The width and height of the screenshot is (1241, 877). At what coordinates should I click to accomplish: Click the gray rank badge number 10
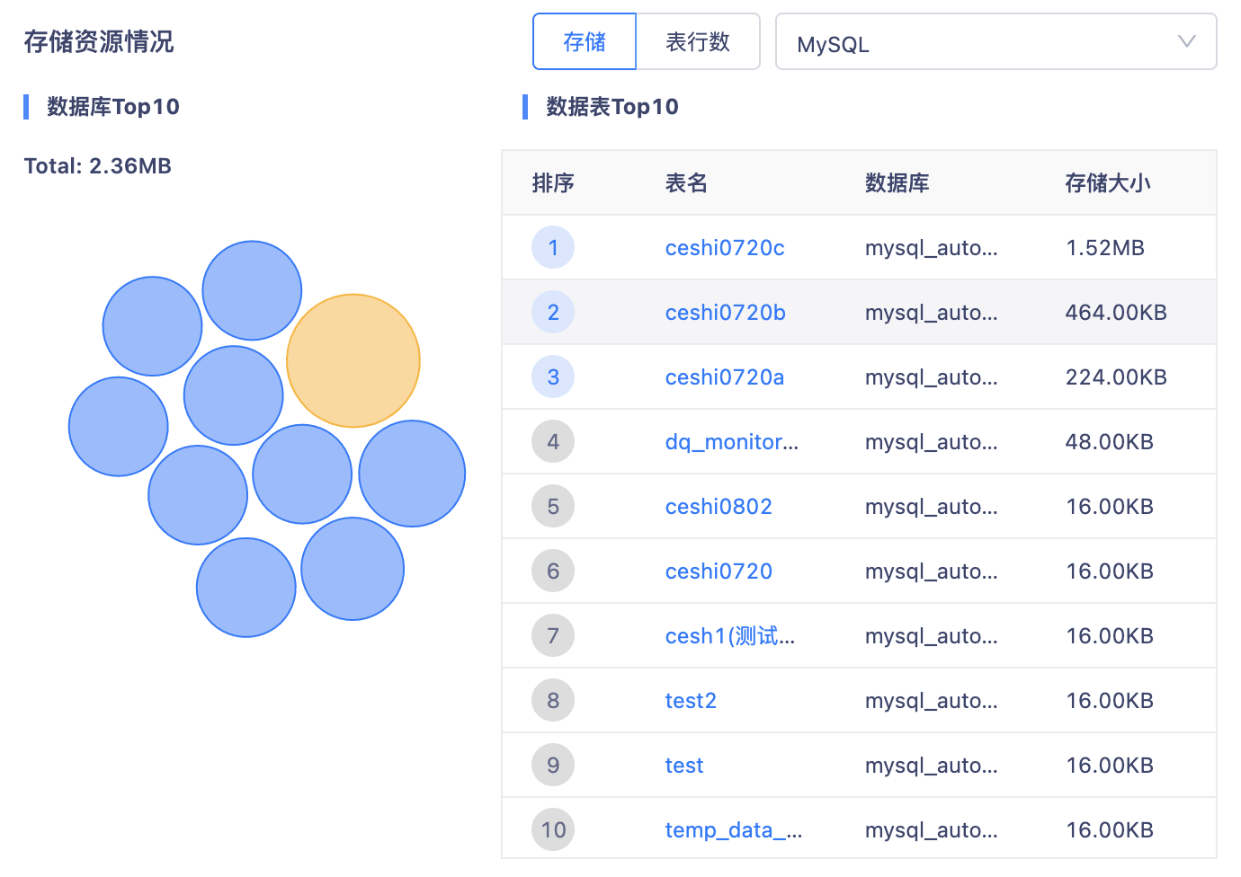(553, 830)
